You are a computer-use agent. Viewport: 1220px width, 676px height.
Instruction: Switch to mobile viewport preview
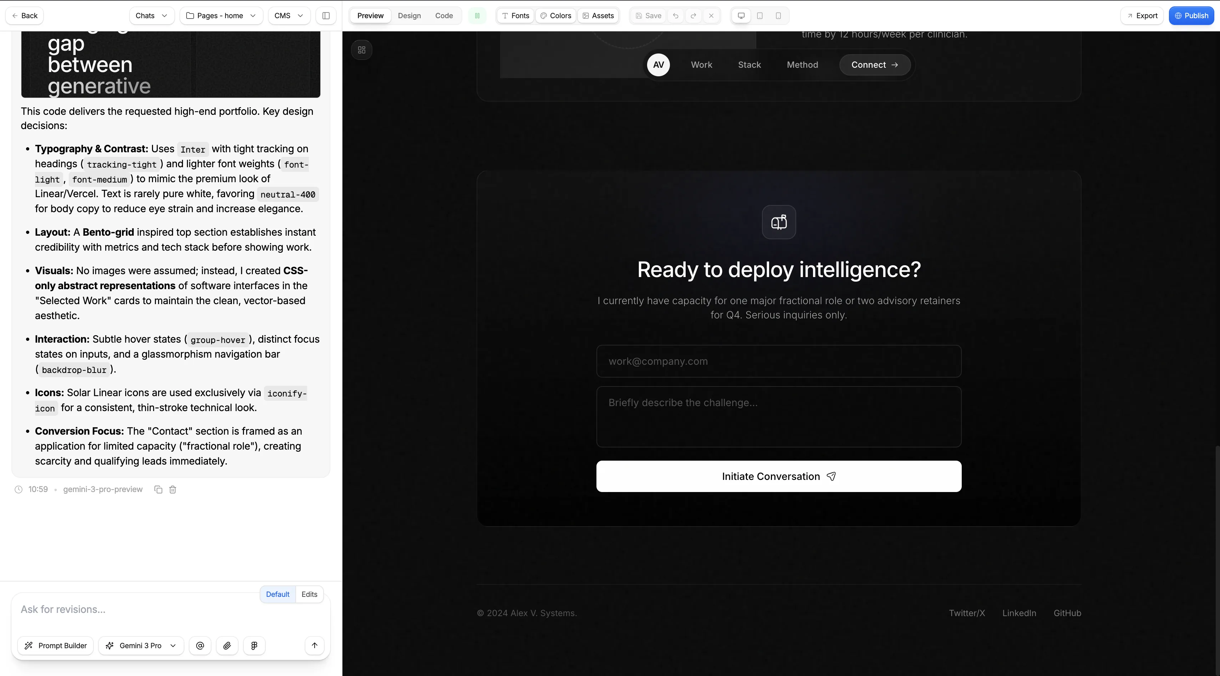[x=778, y=16]
